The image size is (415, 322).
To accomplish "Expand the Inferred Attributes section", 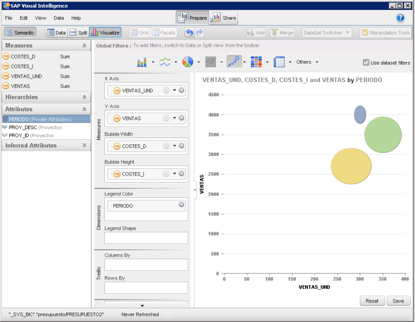I will [x=85, y=145].
